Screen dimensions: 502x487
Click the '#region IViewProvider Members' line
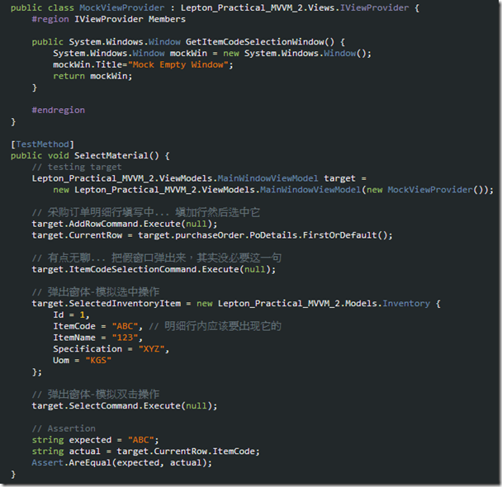pyautogui.click(x=108, y=19)
